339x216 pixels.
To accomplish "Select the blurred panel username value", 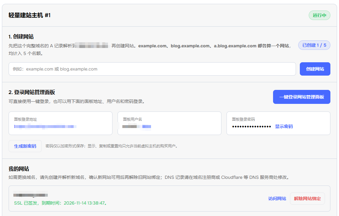I will [x=137, y=126].
